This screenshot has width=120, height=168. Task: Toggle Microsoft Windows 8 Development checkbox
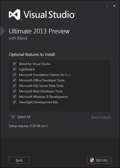coord(14,97)
